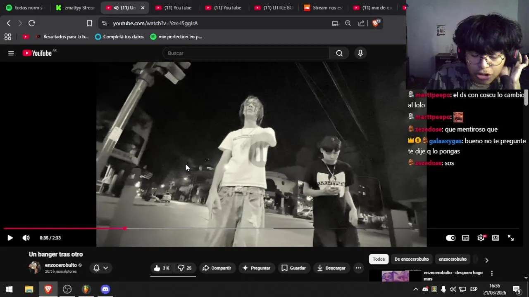Image resolution: width=529 pixels, height=297 pixels.
Task: Open Windows notification center
Action: click(x=517, y=289)
